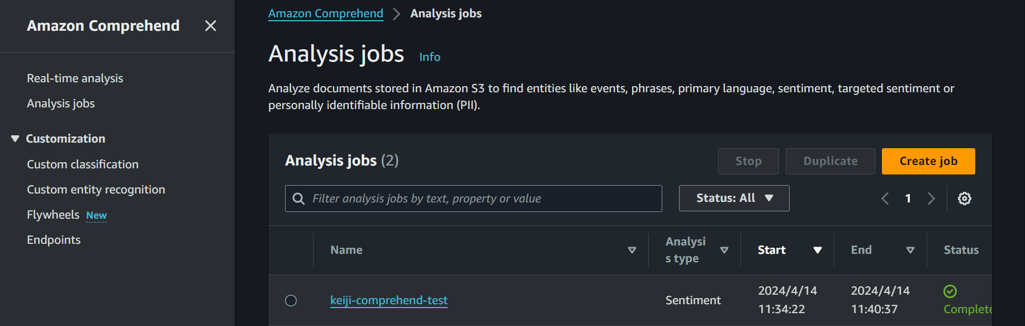Select the keiji-comprehend-test job radio button
The image size is (1025, 326).
click(x=291, y=301)
